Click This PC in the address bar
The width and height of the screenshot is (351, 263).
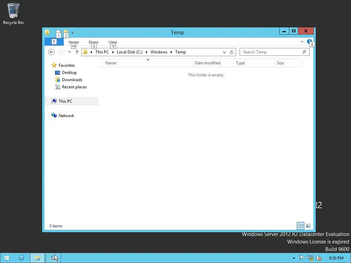coord(102,52)
